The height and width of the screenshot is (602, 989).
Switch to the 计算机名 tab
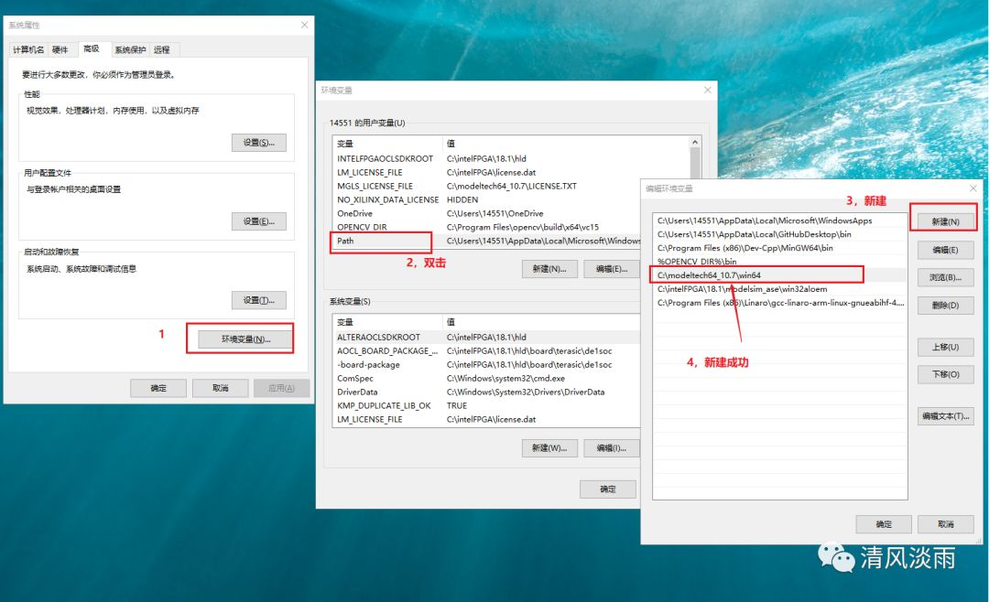(32, 49)
